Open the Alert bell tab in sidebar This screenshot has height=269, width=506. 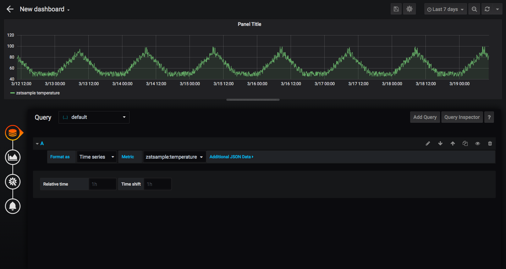click(x=13, y=206)
